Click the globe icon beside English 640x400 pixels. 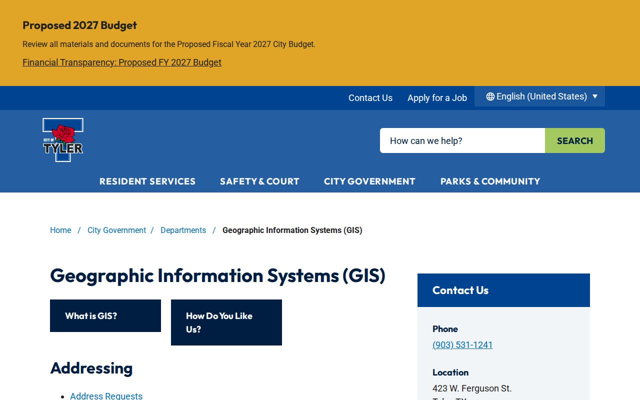tap(490, 96)
